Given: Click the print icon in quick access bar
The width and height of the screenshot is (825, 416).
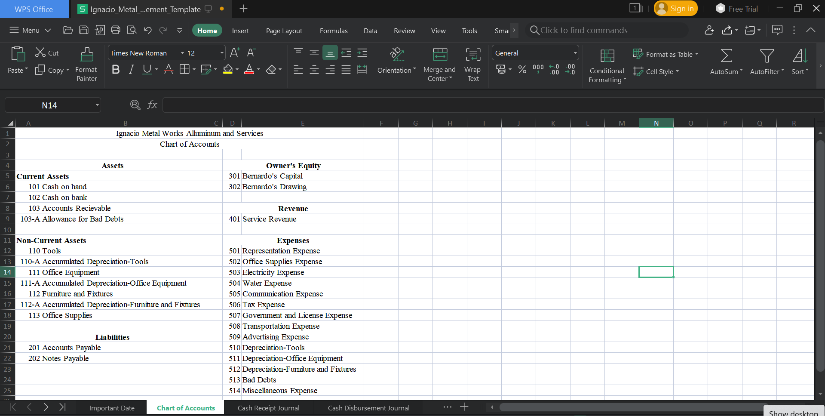Looking at the screenshot, I should pos(116,30).
